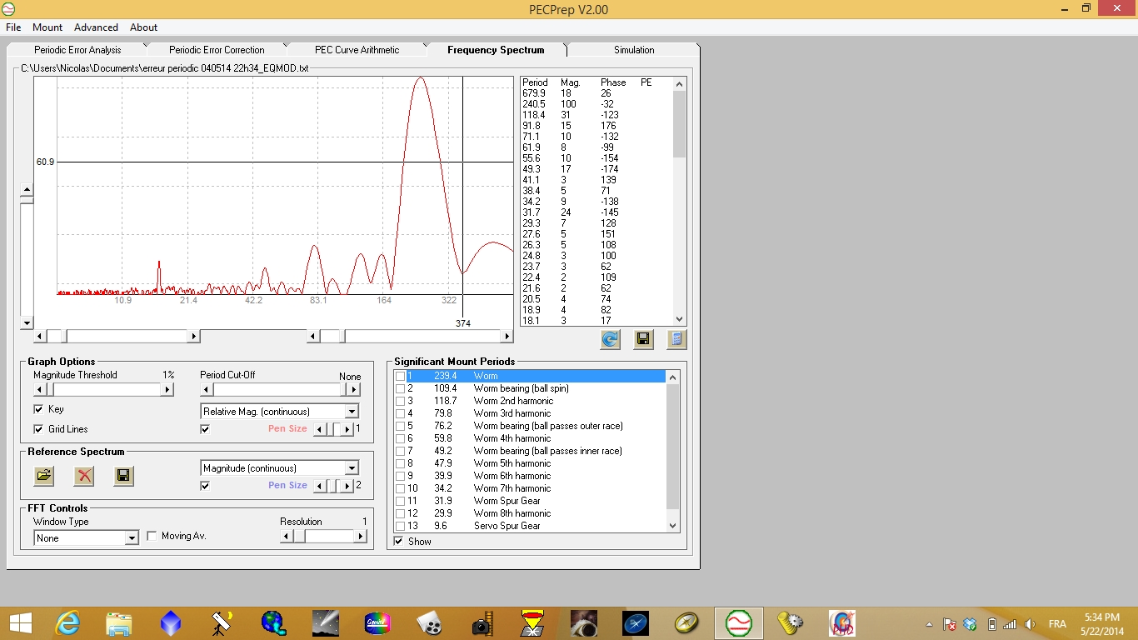Select the Worm bearing (ball spin) row

[x=530, y=388]
